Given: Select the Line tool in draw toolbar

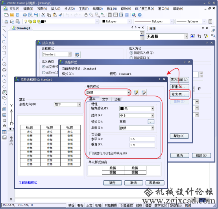Looking at the screenshot, I should (x=4, y=30).
